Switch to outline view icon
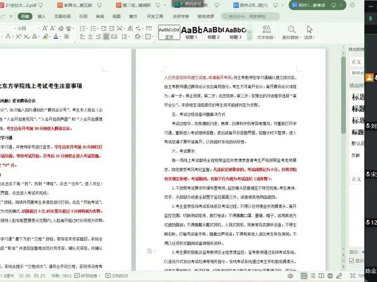Image resolution: width=377 pixels, height=282 pixels. coord(313,276)
